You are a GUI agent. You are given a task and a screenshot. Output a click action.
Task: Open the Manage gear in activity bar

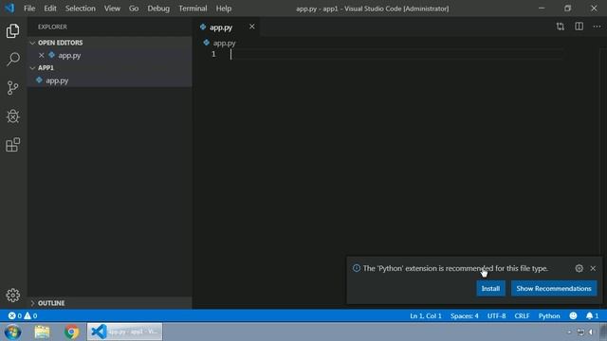[x=12, y=295]
